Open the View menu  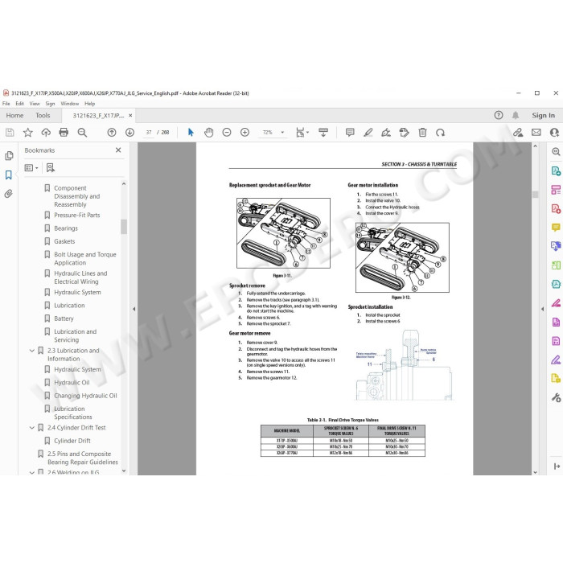point(35,104)
